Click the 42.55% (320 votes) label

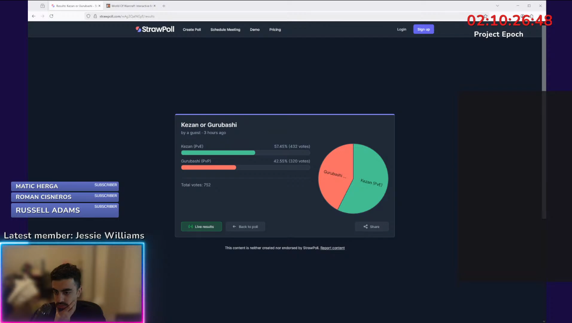click(292, 161)
